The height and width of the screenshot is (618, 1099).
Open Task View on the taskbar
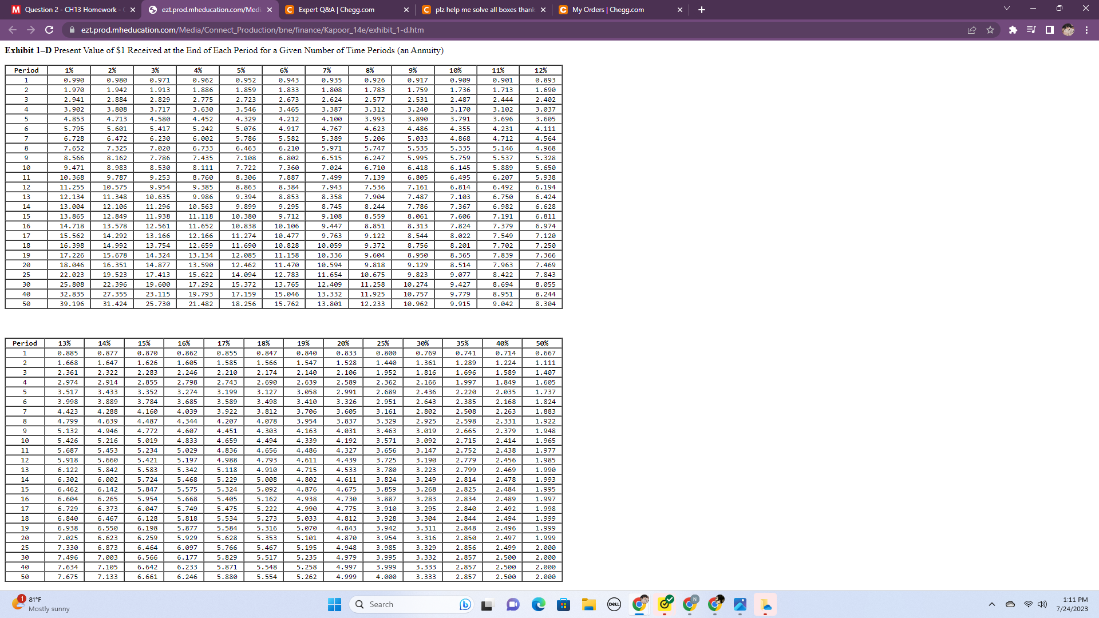tap(487, 604)
